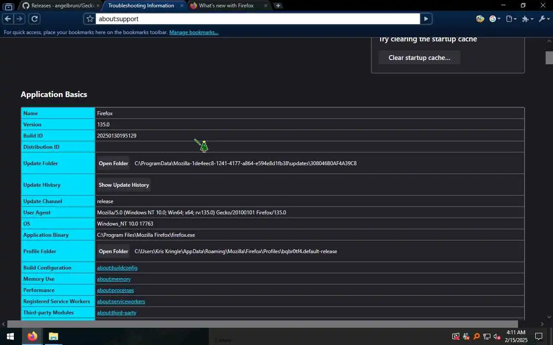
Task: Go back with the left arrow button
Action: point(7,19)
